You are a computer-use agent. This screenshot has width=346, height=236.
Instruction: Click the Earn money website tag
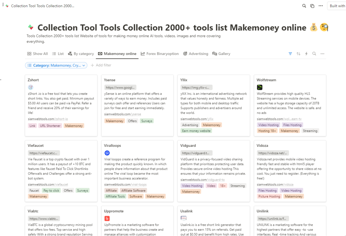point(196,131)
